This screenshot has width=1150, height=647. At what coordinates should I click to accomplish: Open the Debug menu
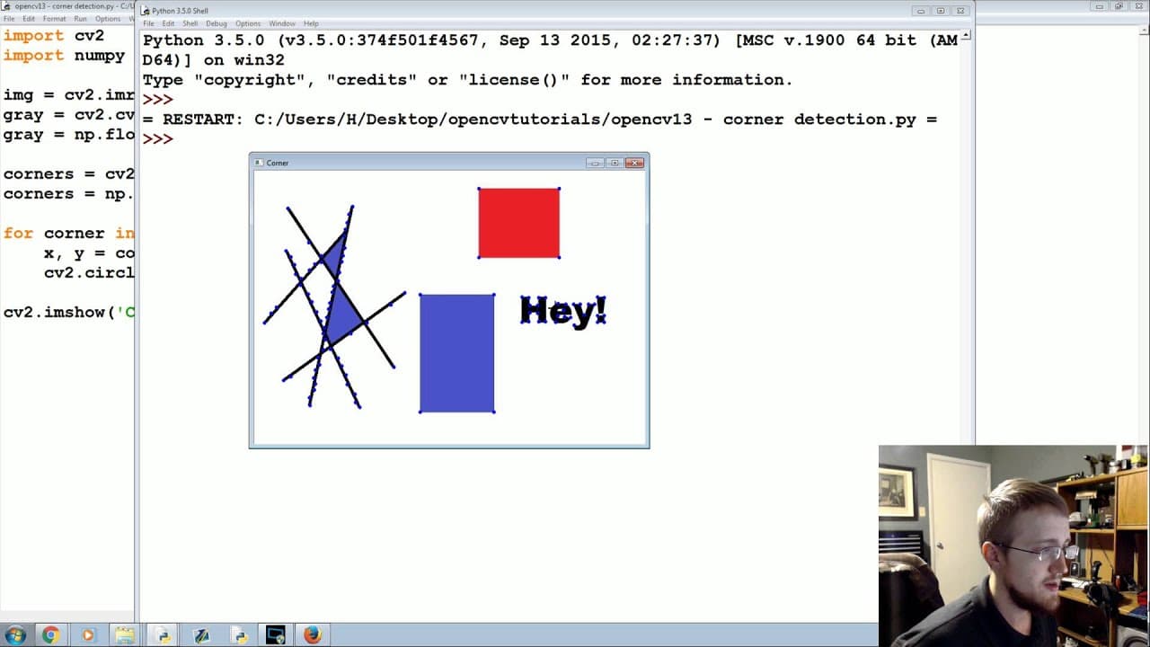click(217, 23)
